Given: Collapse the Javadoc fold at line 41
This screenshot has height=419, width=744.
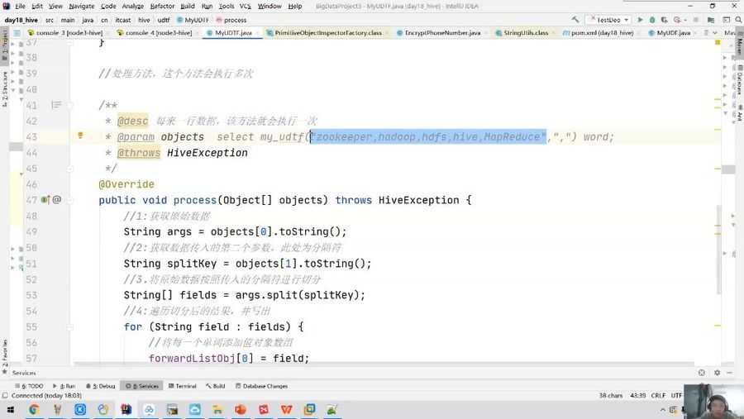Looking at the screenshot, I should (x=69, y=105).
